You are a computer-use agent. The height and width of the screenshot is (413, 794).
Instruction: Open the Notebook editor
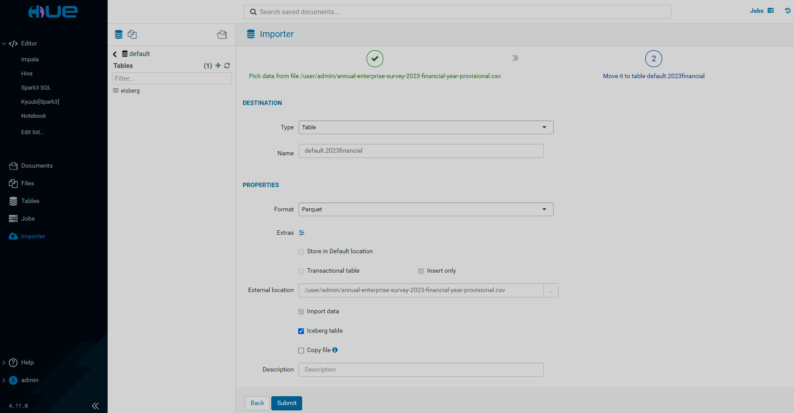click(x=34, y=116)
